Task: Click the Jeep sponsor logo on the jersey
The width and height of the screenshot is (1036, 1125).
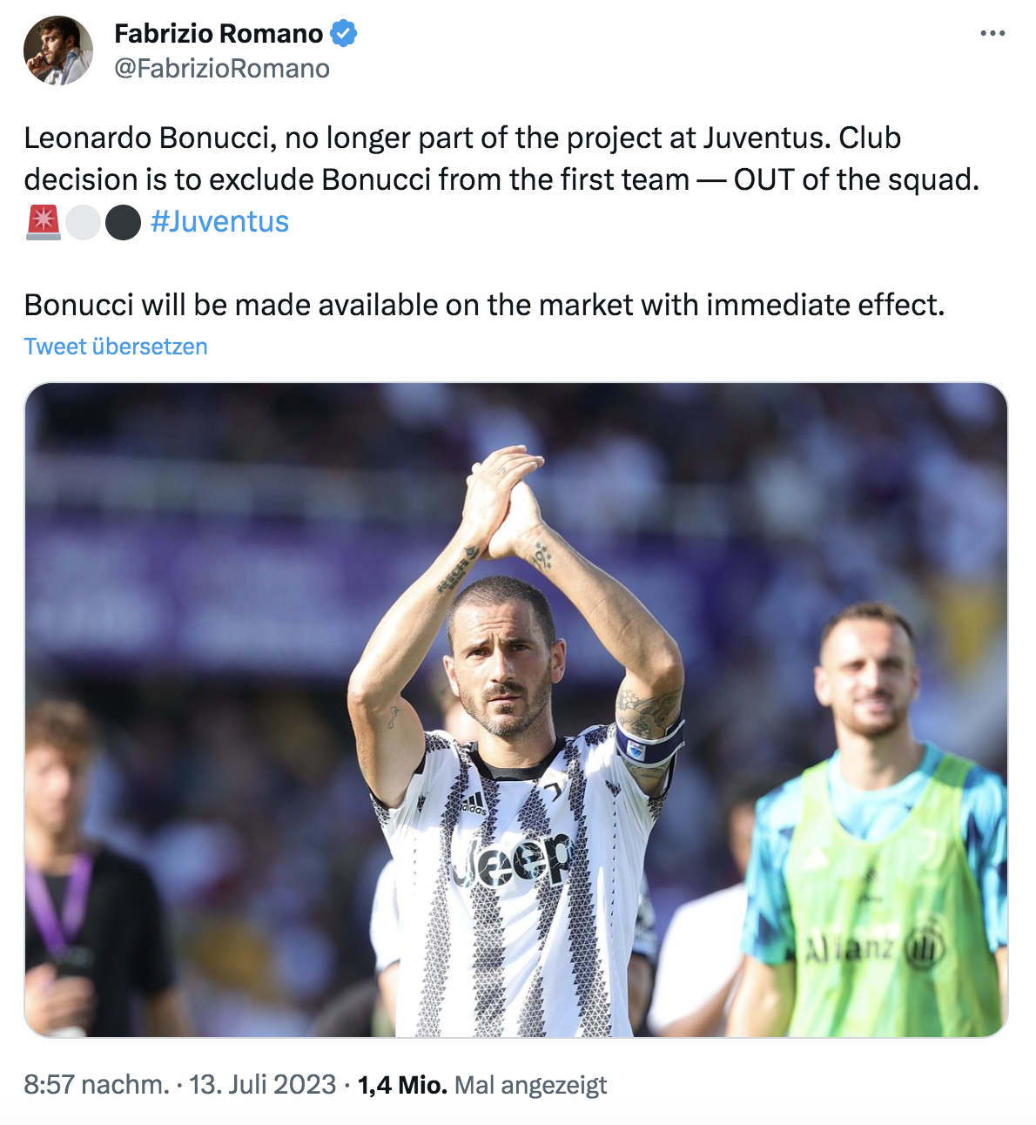Action: point(512,859)
